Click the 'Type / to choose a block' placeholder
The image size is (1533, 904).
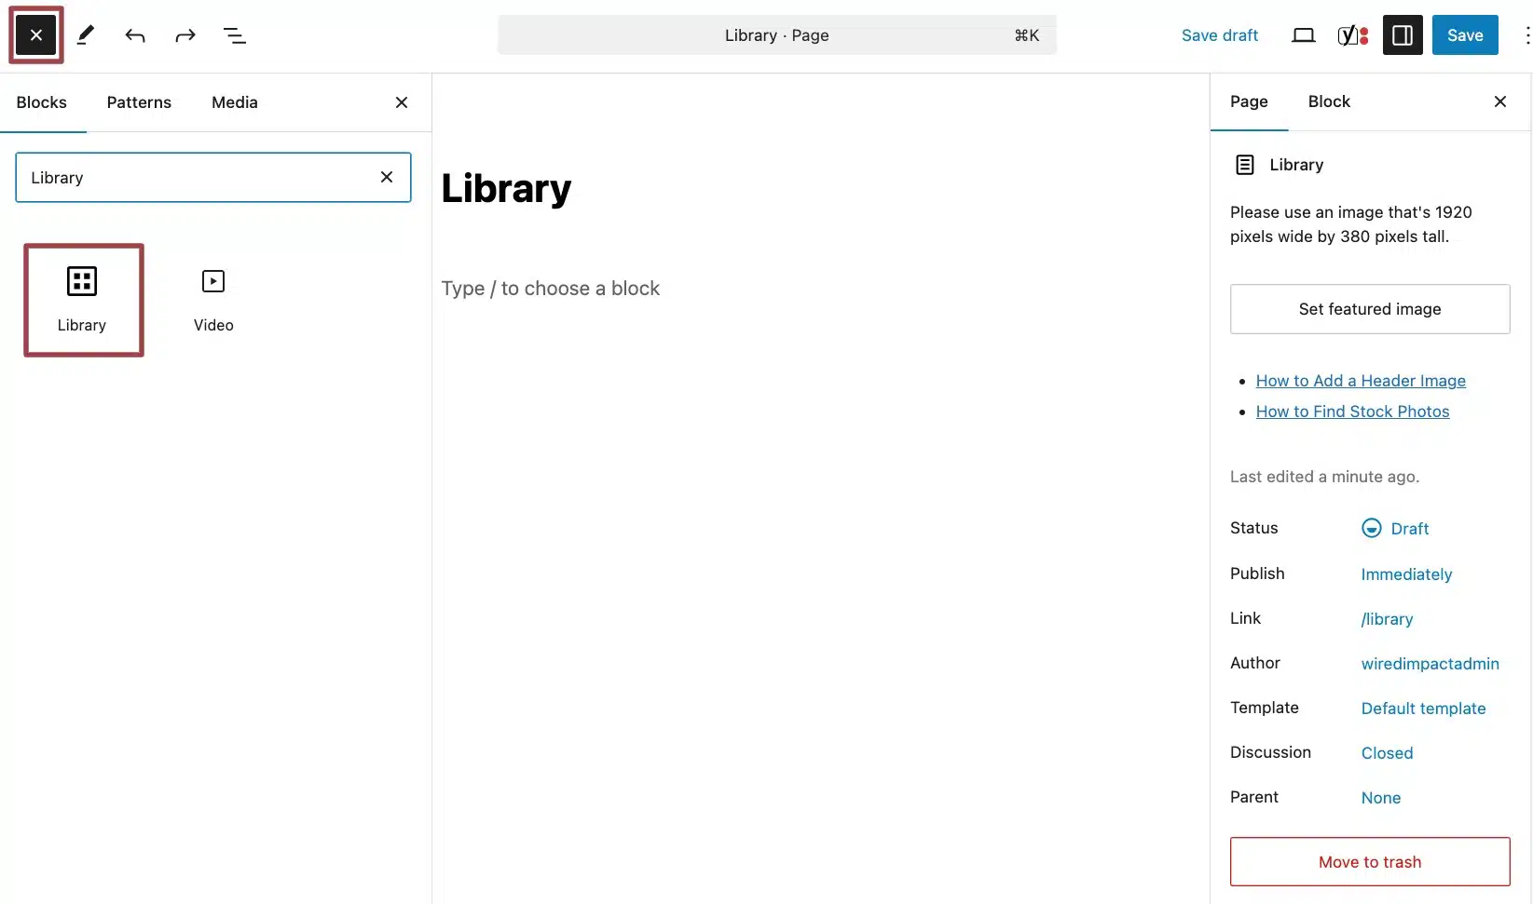pyautogui.click(x=551, y=289)
